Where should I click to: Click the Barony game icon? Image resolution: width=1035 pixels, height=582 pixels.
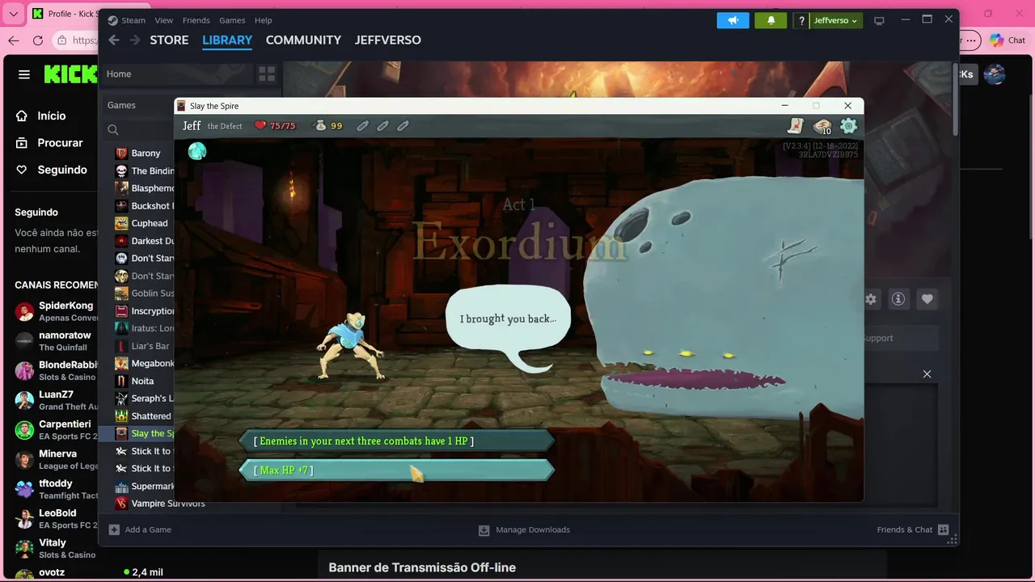tap(121, 153)
